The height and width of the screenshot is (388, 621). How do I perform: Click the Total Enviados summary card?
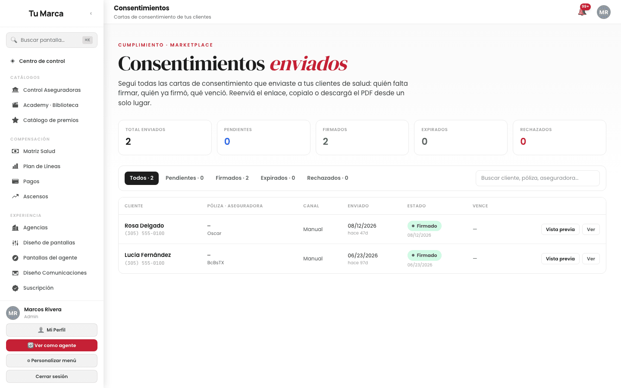[165, 138]
